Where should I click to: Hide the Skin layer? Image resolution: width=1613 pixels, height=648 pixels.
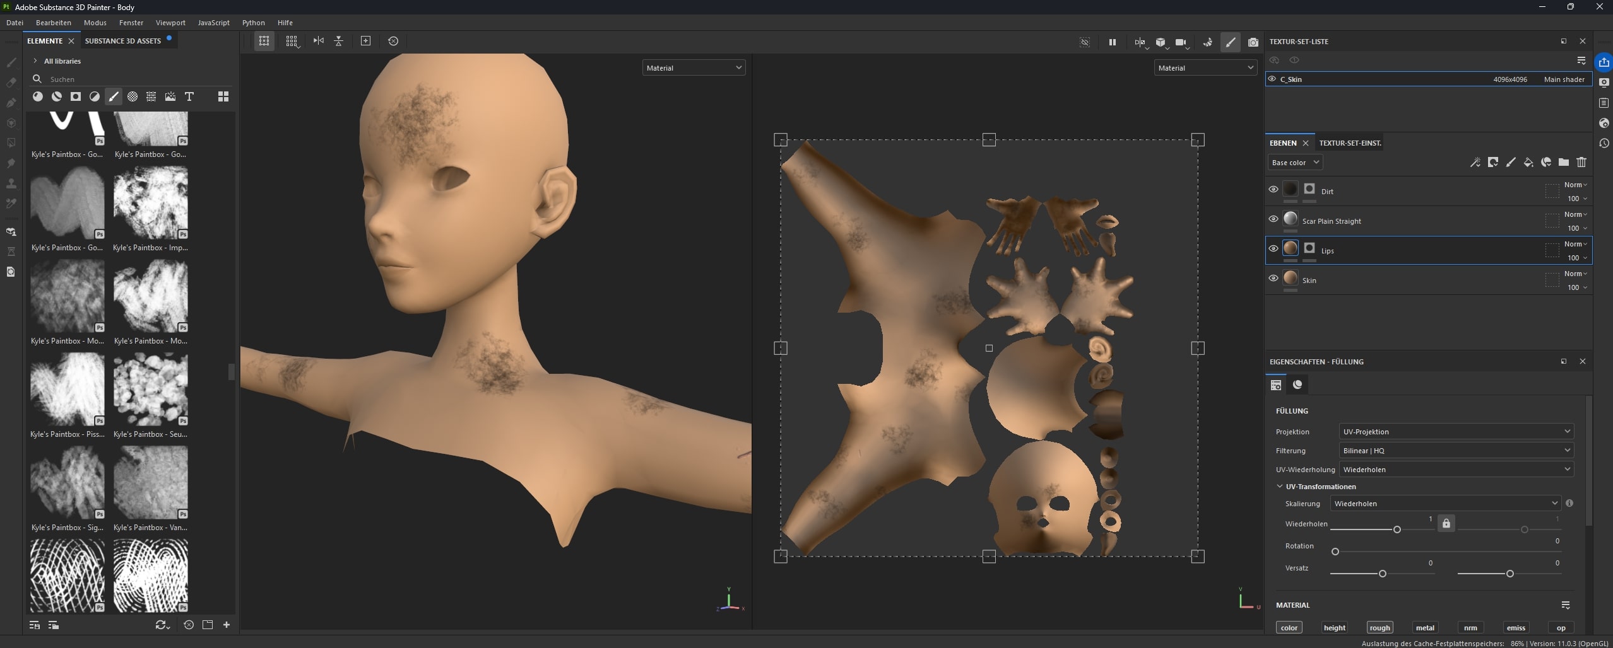(x=1273, y=278)
